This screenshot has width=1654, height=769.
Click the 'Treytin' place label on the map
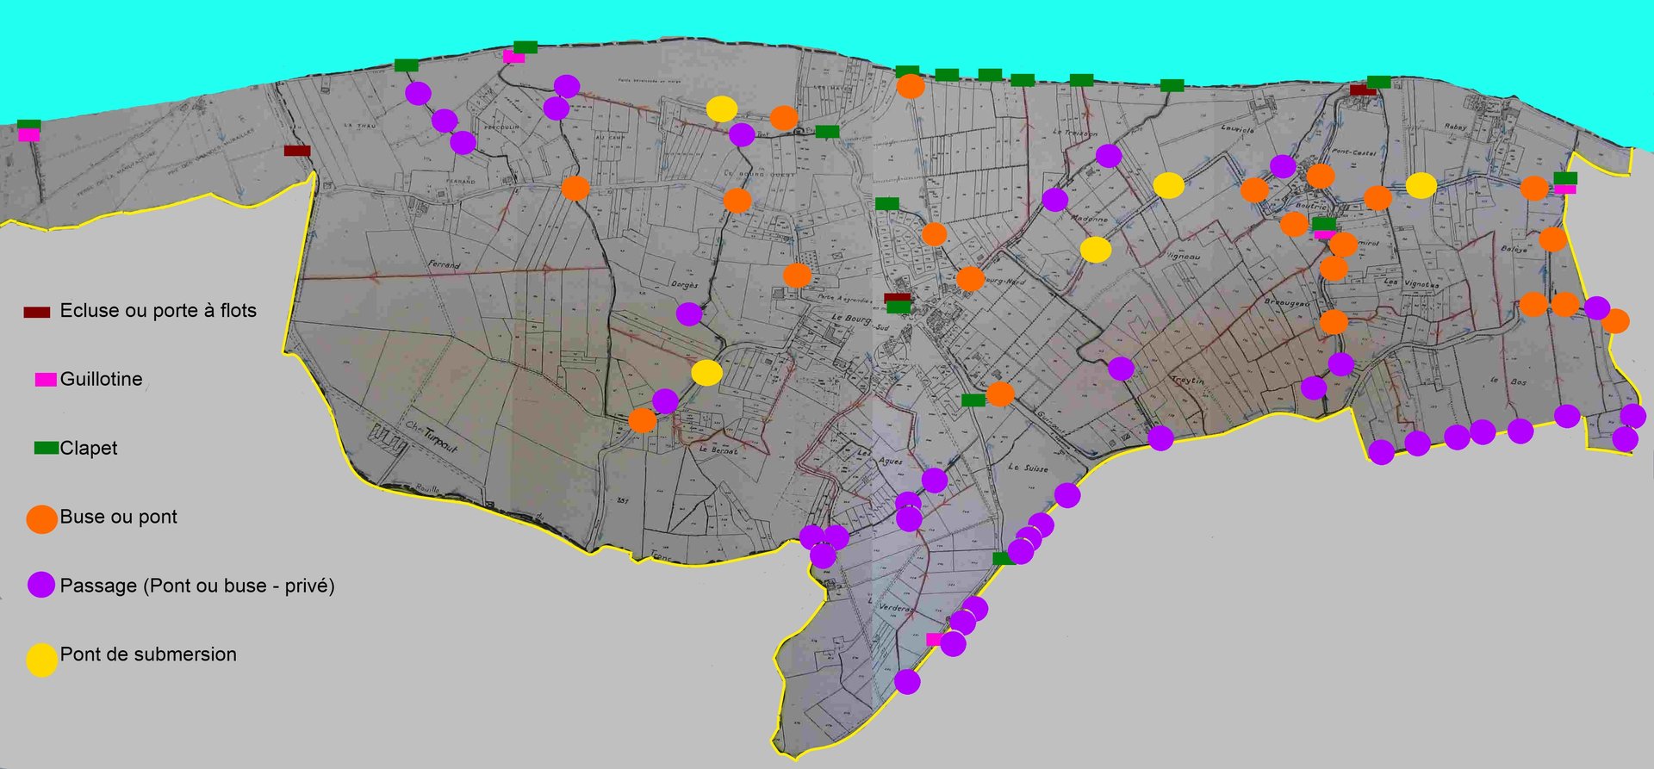tap(1188, 380)
